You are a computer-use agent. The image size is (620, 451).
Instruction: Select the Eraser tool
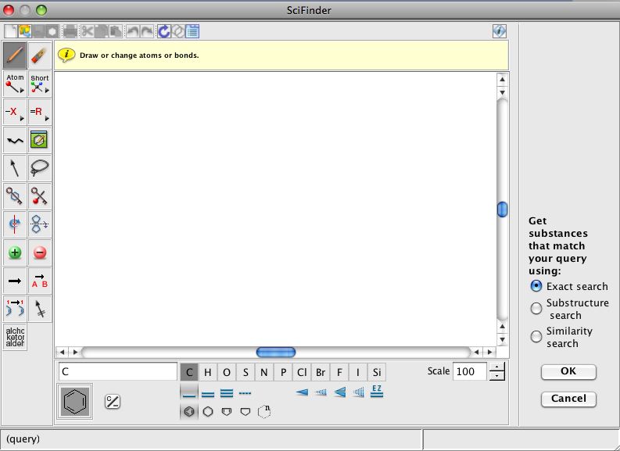40,55
